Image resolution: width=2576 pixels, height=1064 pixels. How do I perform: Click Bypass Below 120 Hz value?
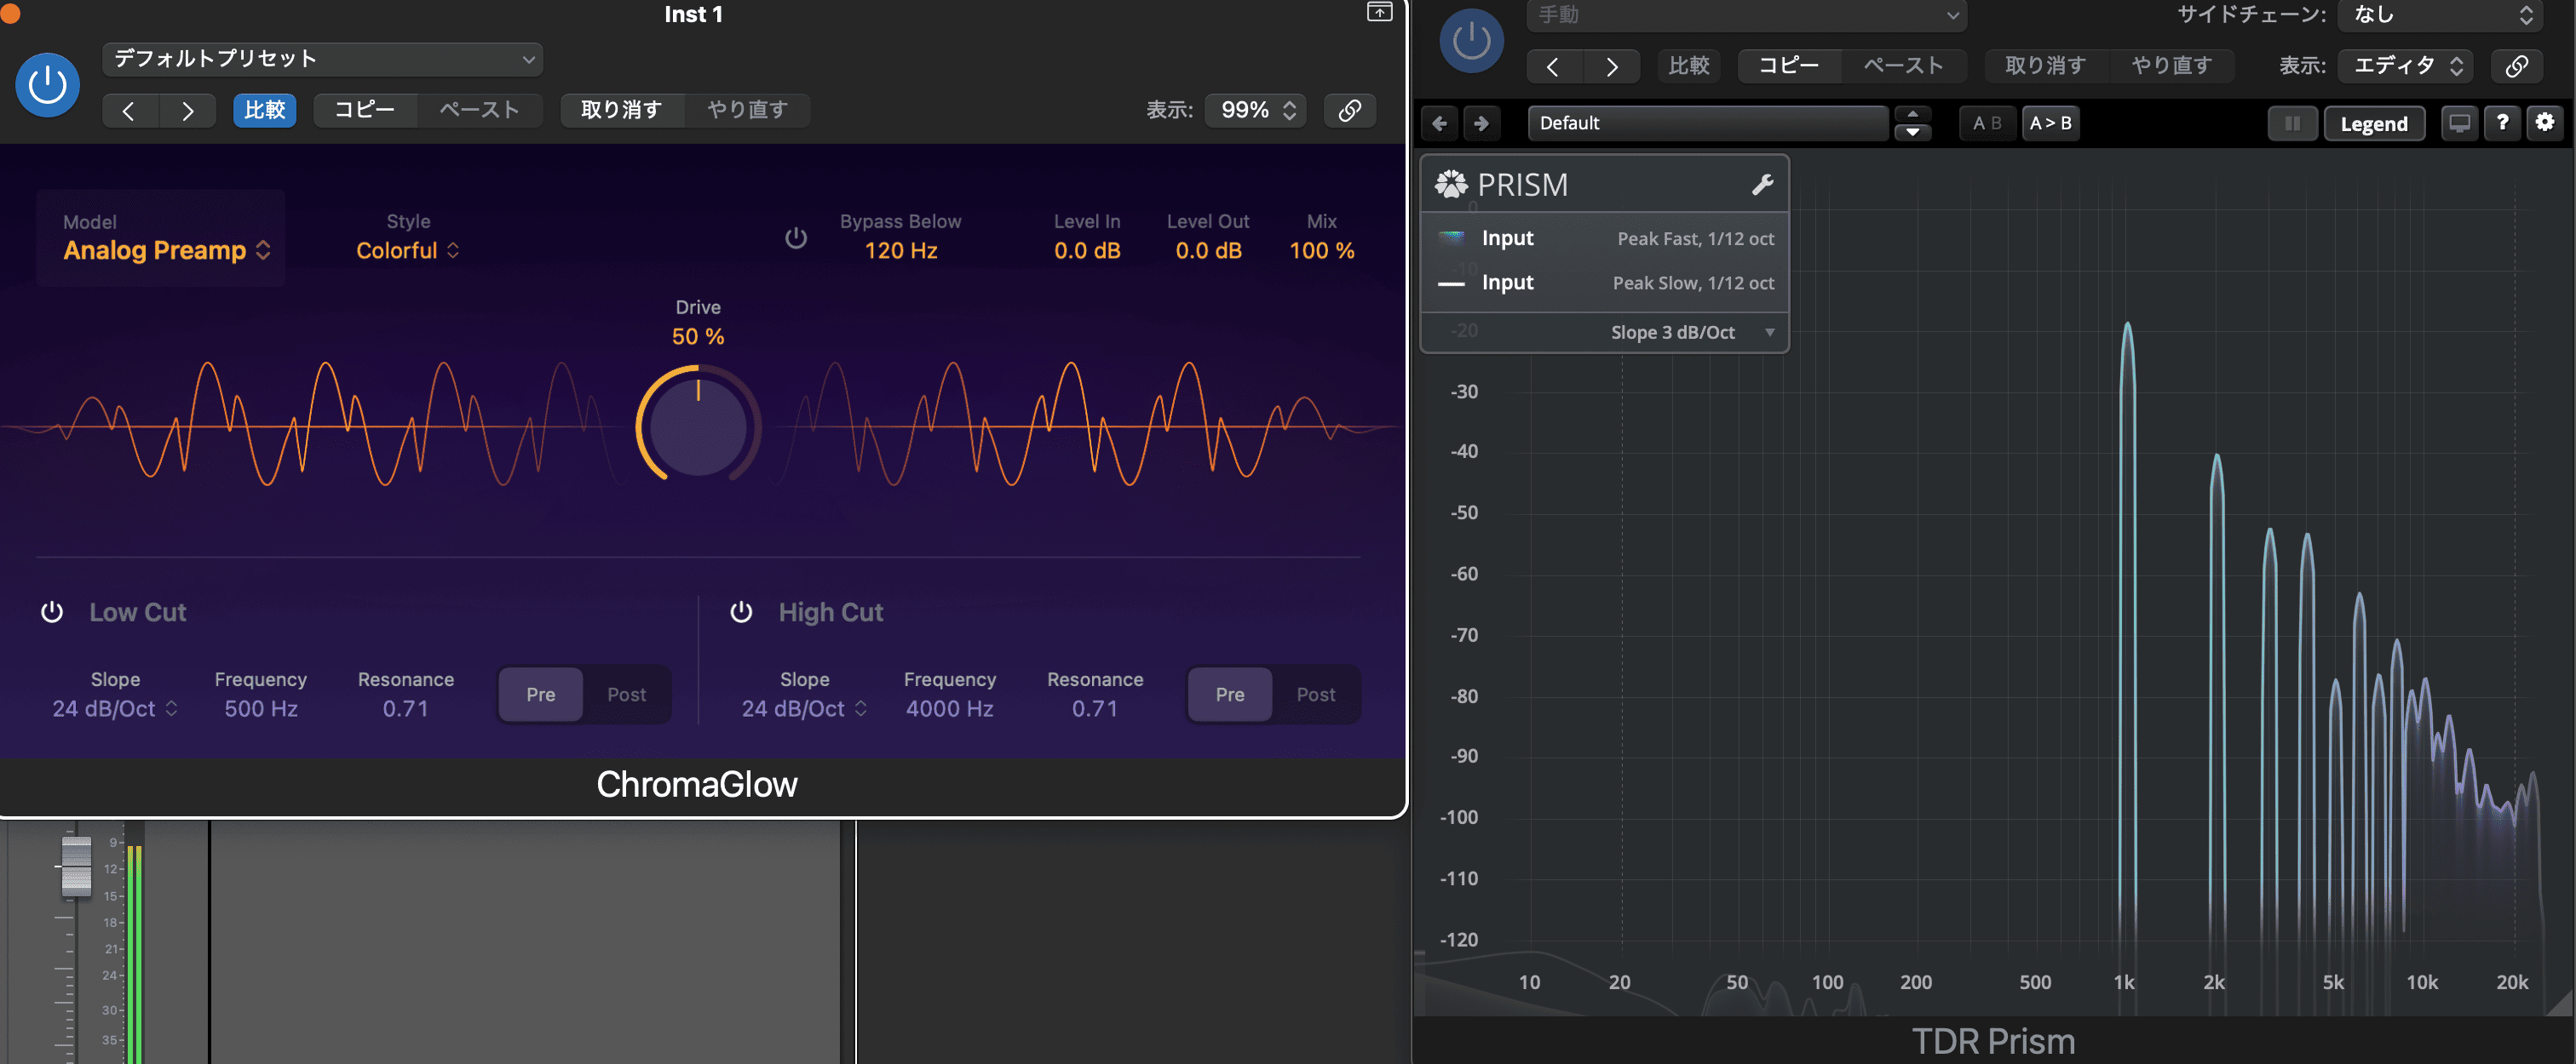pyautogui.click(x=901, y=251)
